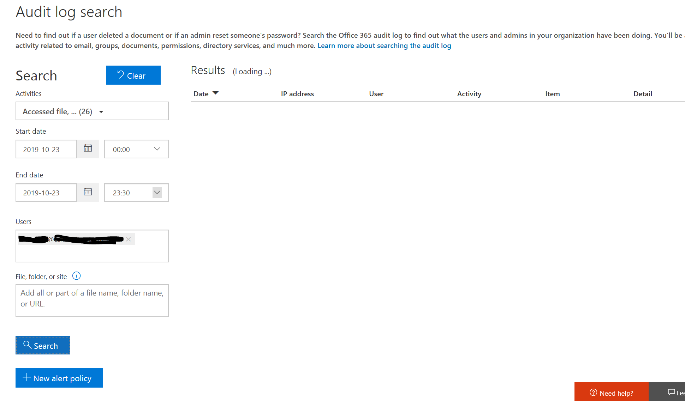The height and width of the screenshot is (401, 685).
Task: Focus the File, folder, or site text box
Action: point(92,300)
